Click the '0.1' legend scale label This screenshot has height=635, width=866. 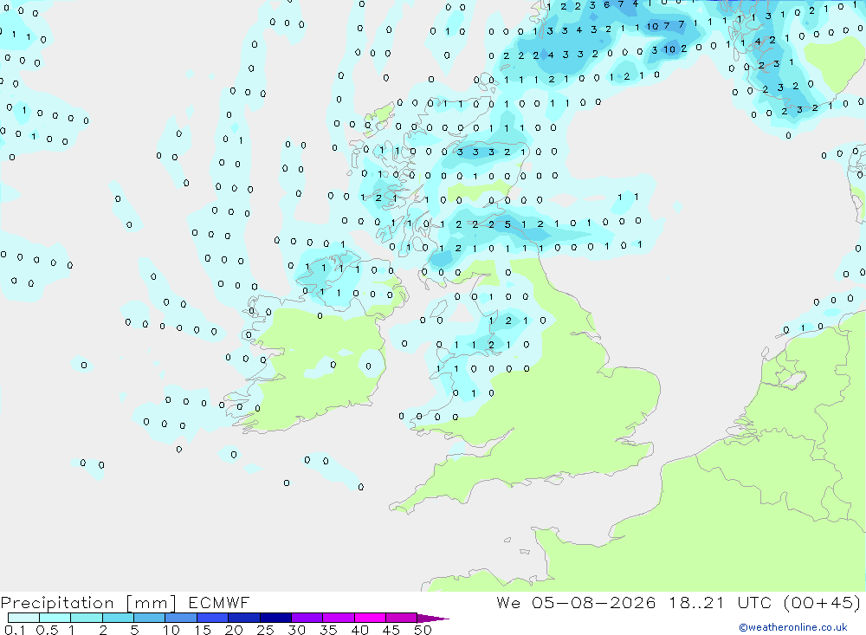[x=15, y=630]
